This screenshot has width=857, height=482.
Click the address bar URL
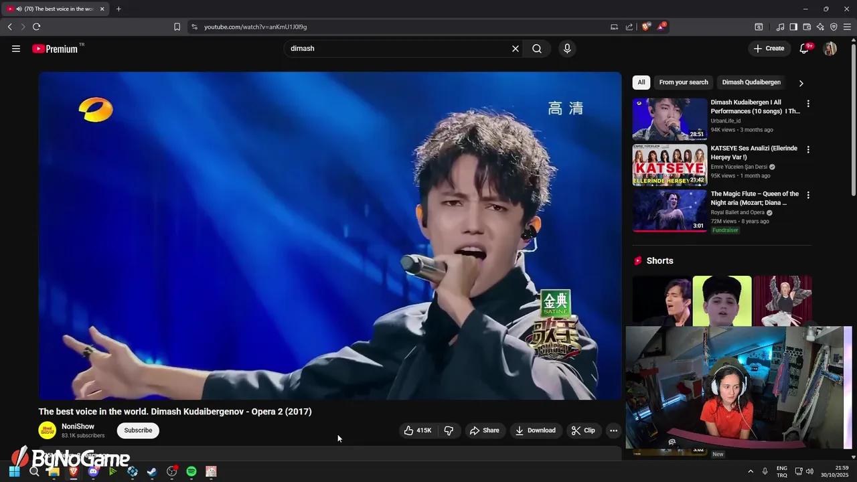(x=255, y=27)
